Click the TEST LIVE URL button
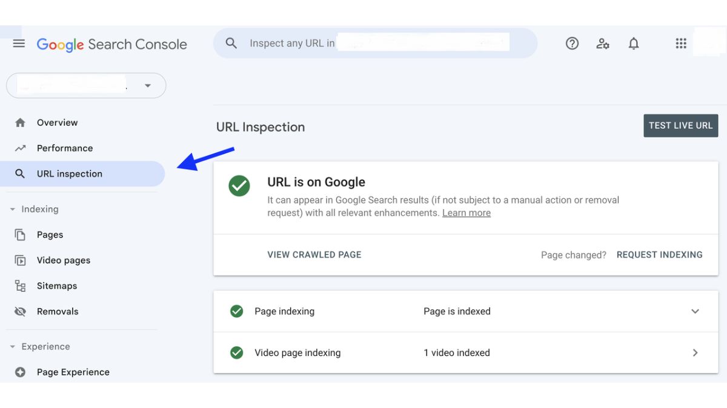 [x=681, y=126]
